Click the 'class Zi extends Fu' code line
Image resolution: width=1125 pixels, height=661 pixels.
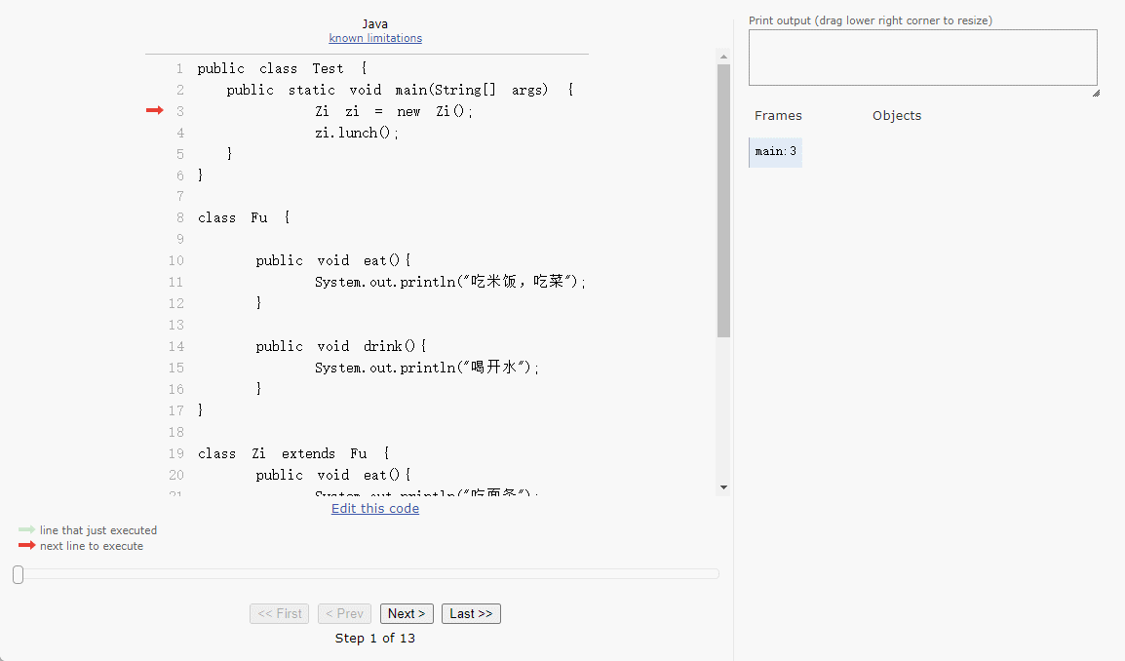[x=293, y=453]
